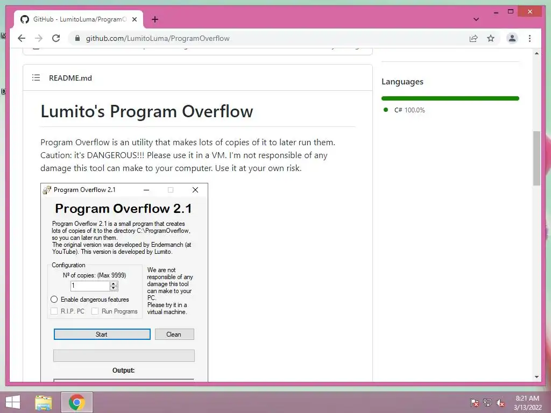Click the network tray icon
This screenshot has height=413, width=551.
click(x=487, y=402)
